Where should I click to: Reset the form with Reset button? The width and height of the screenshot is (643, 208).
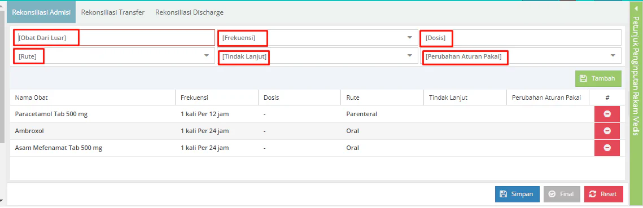tap(603, 194)
